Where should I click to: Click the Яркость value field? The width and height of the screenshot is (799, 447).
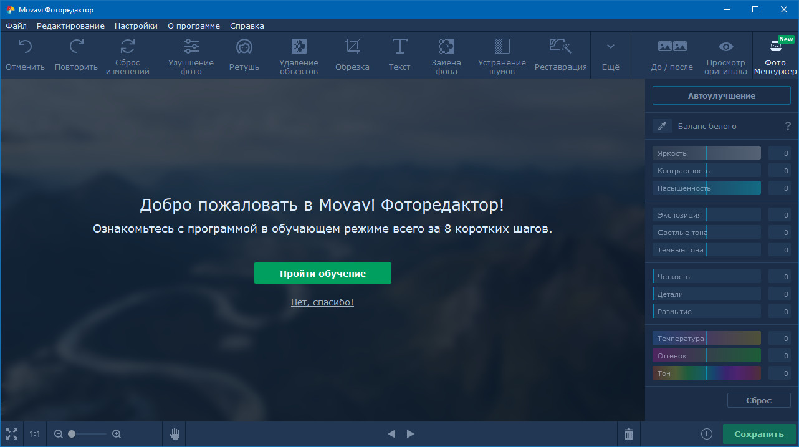pos(780,153)
